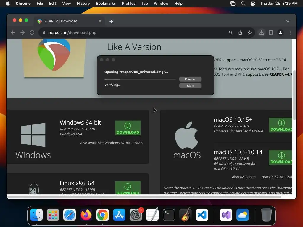Open Terminal from the Dock
This screenshot has width=303, height=227.
pos(169,215)
